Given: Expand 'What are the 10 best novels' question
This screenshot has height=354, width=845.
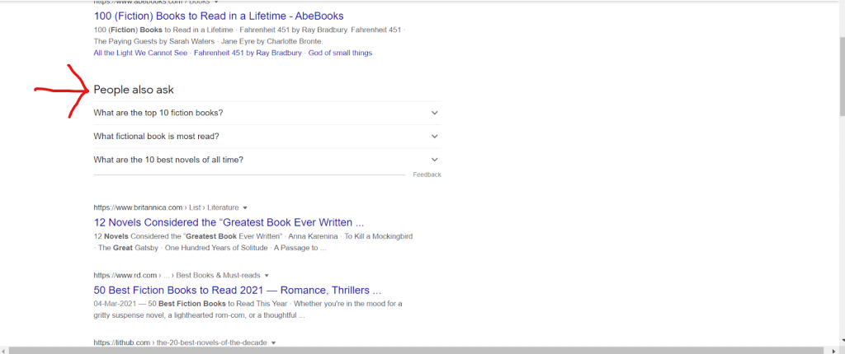Looking at the screenshot, I should coord(168,160).
